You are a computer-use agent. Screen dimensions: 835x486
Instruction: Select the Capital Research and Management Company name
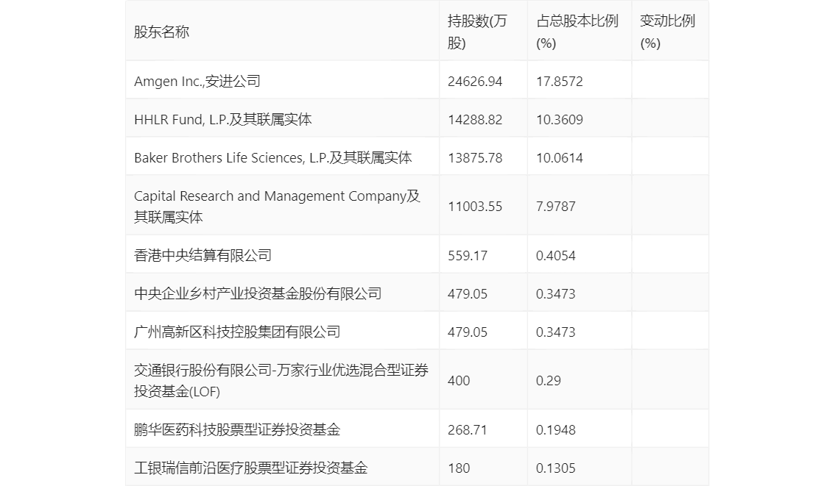tap(277, 207)
